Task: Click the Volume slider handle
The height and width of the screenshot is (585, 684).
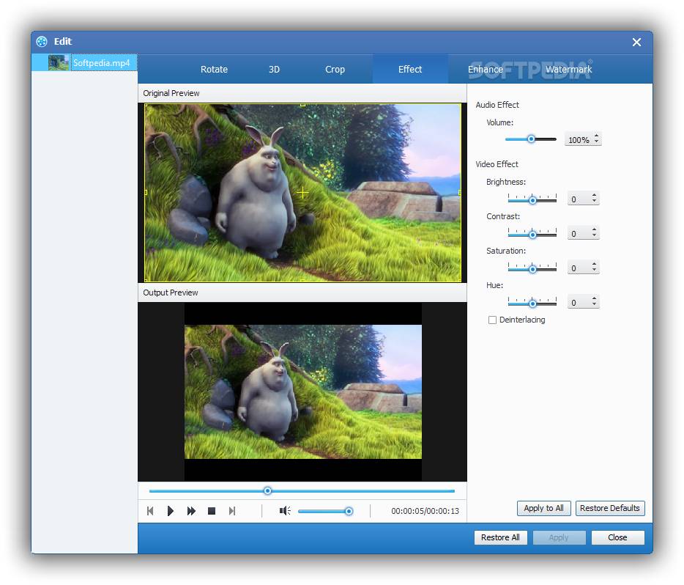Action: click(x=531, y=139)
